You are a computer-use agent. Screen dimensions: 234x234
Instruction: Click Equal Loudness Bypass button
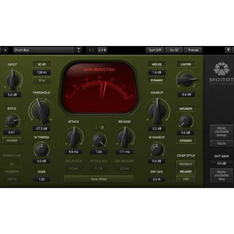[221, 132]
